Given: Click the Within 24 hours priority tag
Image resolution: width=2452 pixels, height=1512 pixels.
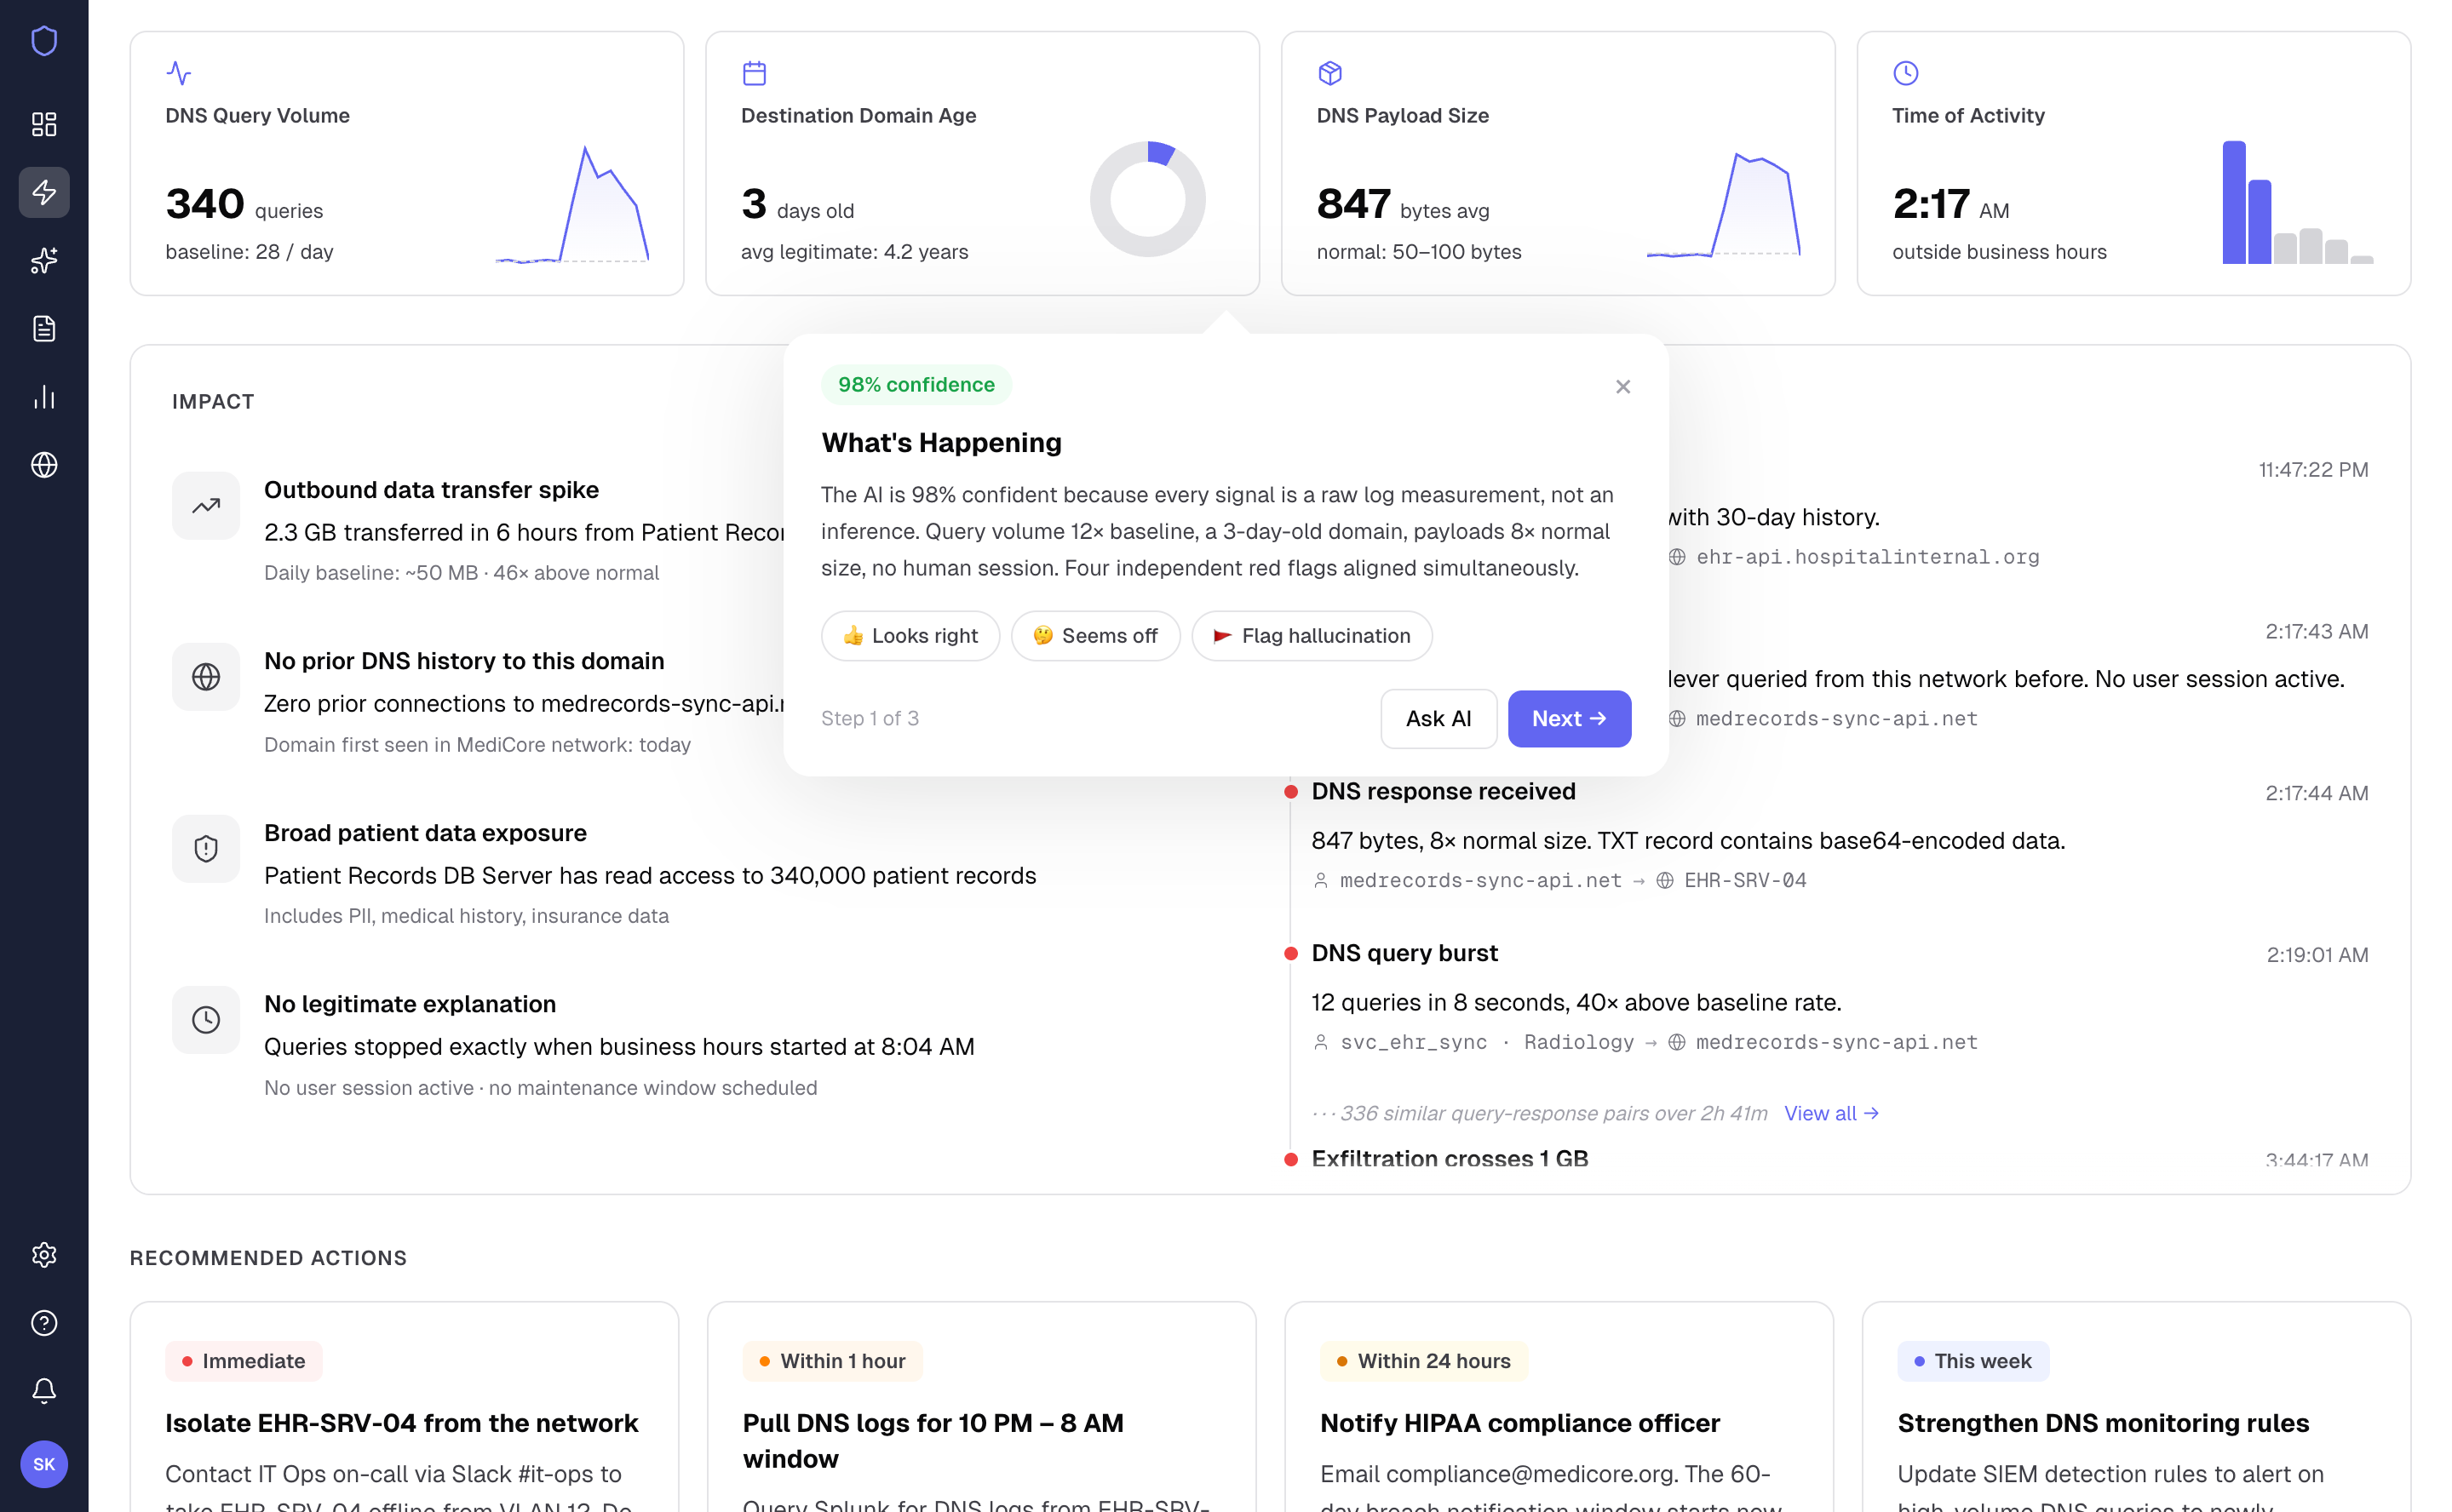Looking at the screenshot, I should click(x=1425, y=1361).
